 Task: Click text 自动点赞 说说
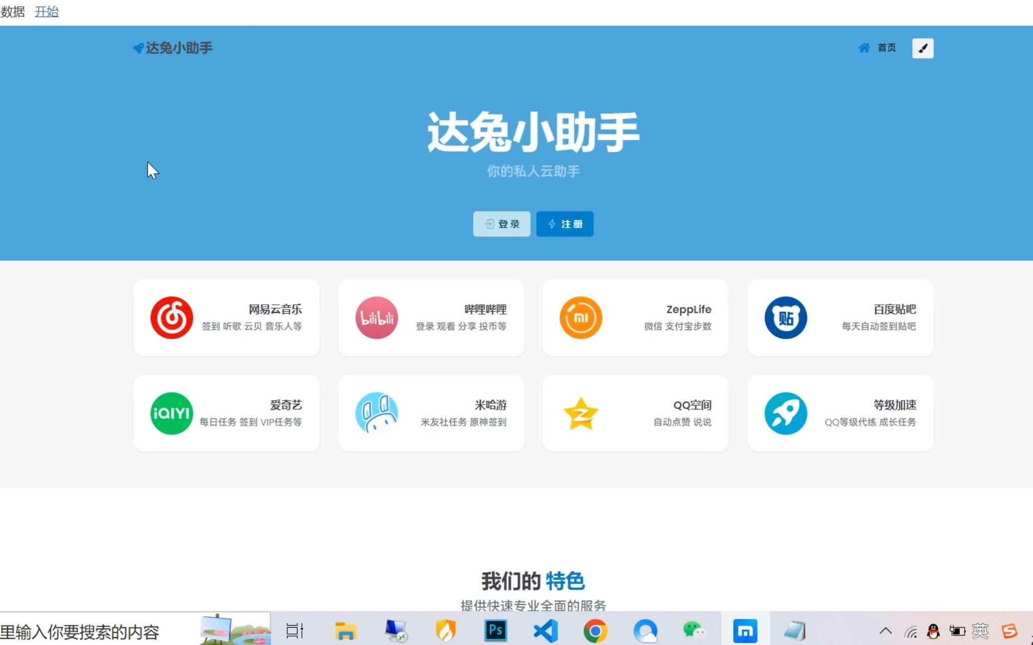tap(683, 422)
